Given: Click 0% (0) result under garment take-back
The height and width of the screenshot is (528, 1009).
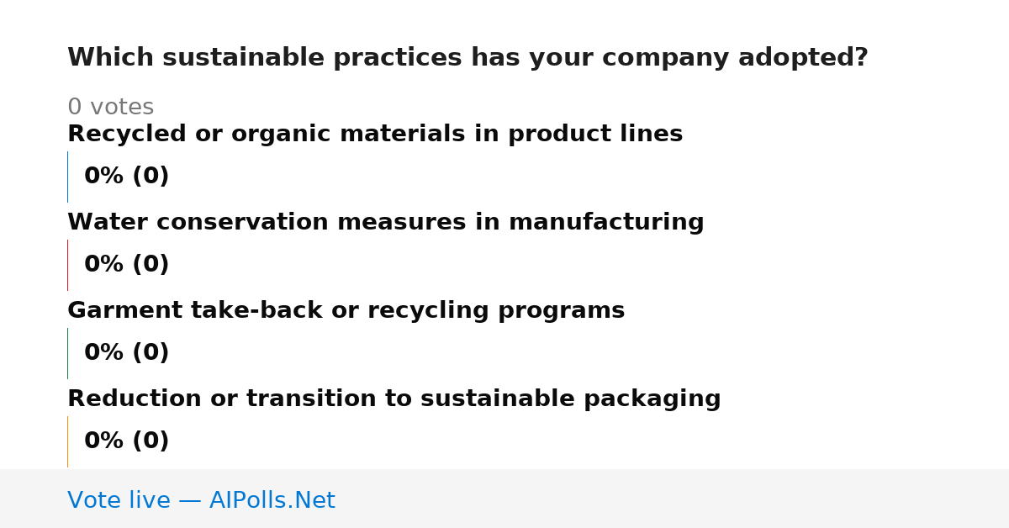Looking at the screenshot, I should [x=127, y=353].
